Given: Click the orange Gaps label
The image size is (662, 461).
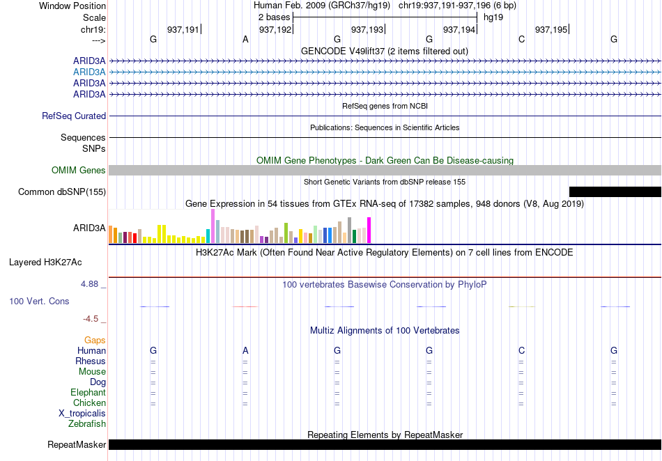Looking at the screenshot, I should pyautogui.click(x=95, y=341).
